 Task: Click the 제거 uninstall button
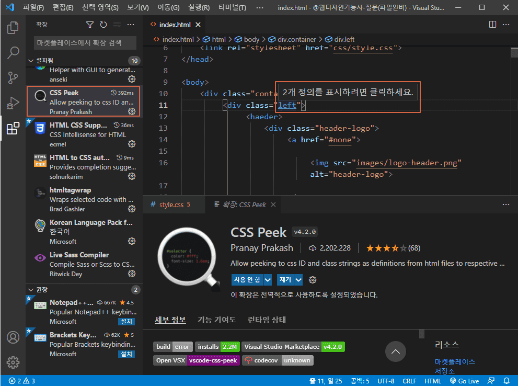point(285,280)
